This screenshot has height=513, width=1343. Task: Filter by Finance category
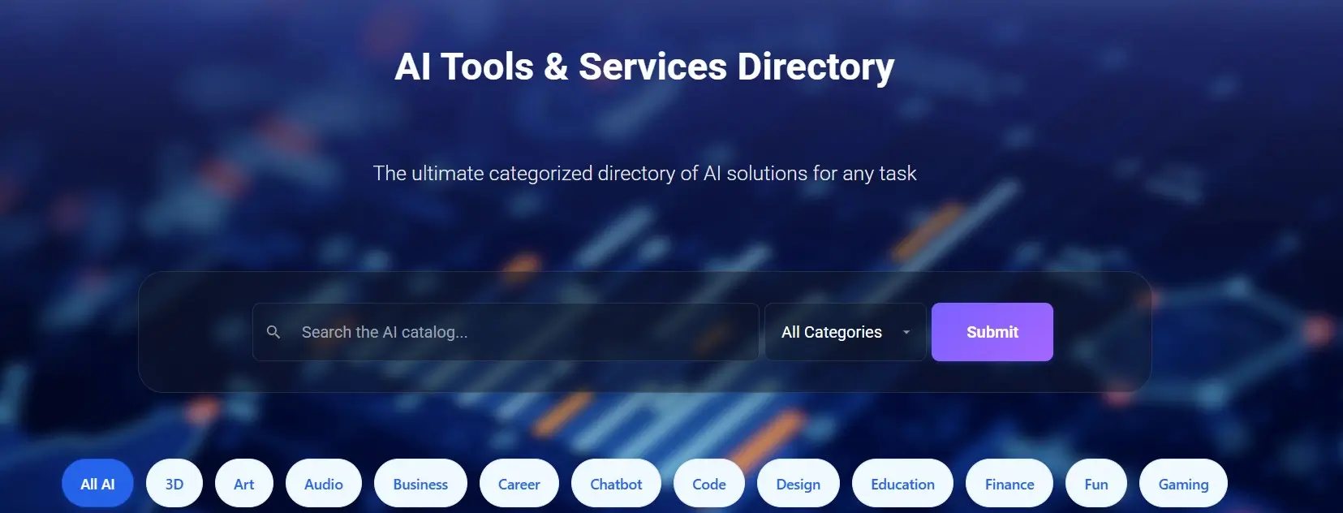(x=1009, y=484)
